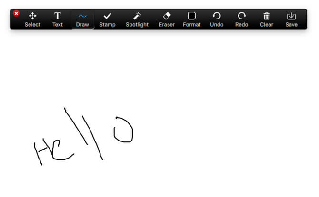Hit the "Save" text label
The height and width of the screenshot is (197, 319).
(291, 25)
